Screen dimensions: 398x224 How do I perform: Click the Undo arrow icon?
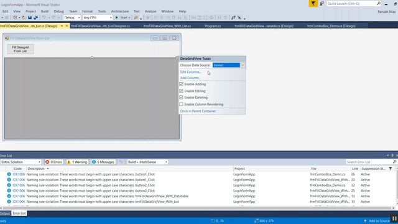tap(44, 17)
